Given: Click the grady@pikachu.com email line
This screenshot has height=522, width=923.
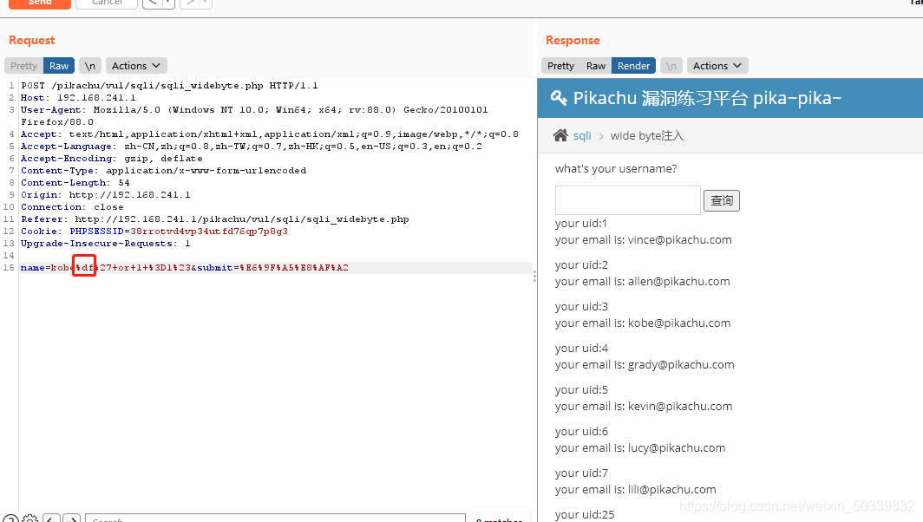Looking at the screenshot, I should point(645,365).
